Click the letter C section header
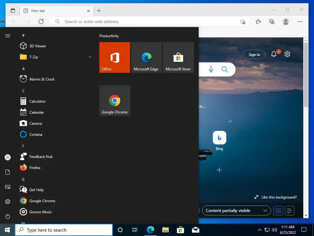The width and height of the screenshot is (314, 236). pos(23,91)
